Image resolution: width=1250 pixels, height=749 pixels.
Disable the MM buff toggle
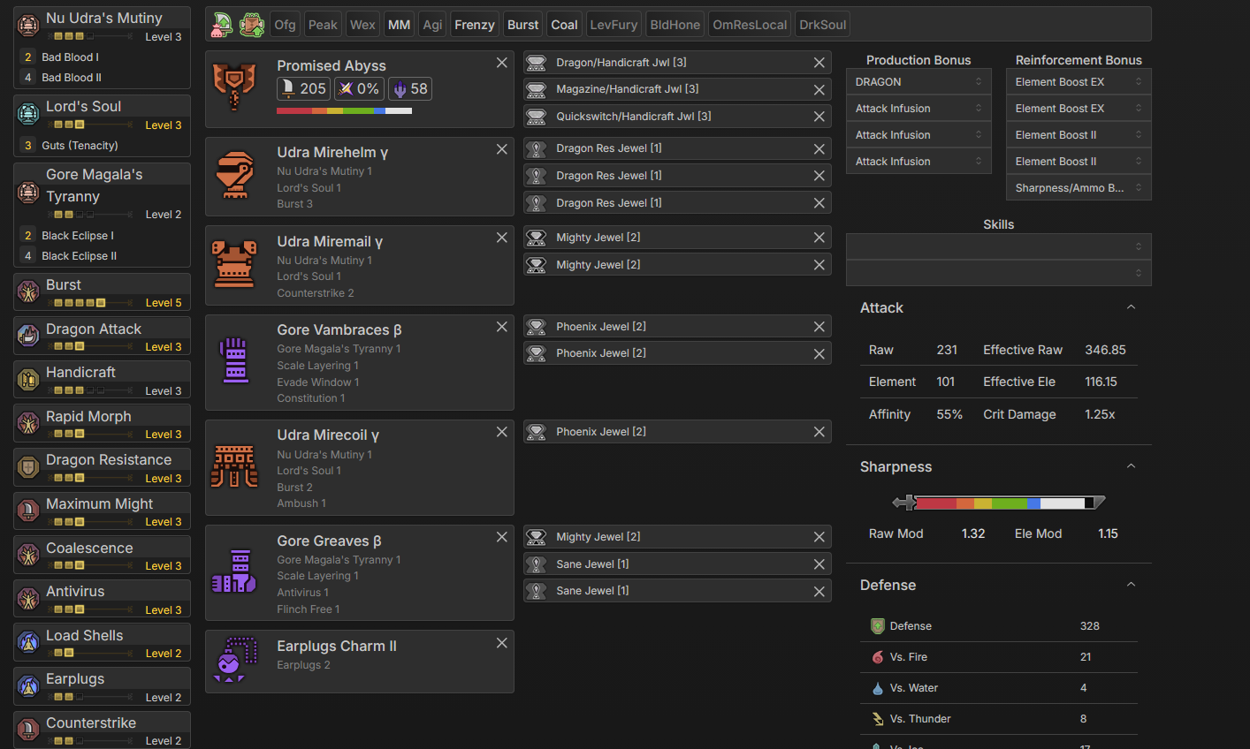tap(400, 25)
